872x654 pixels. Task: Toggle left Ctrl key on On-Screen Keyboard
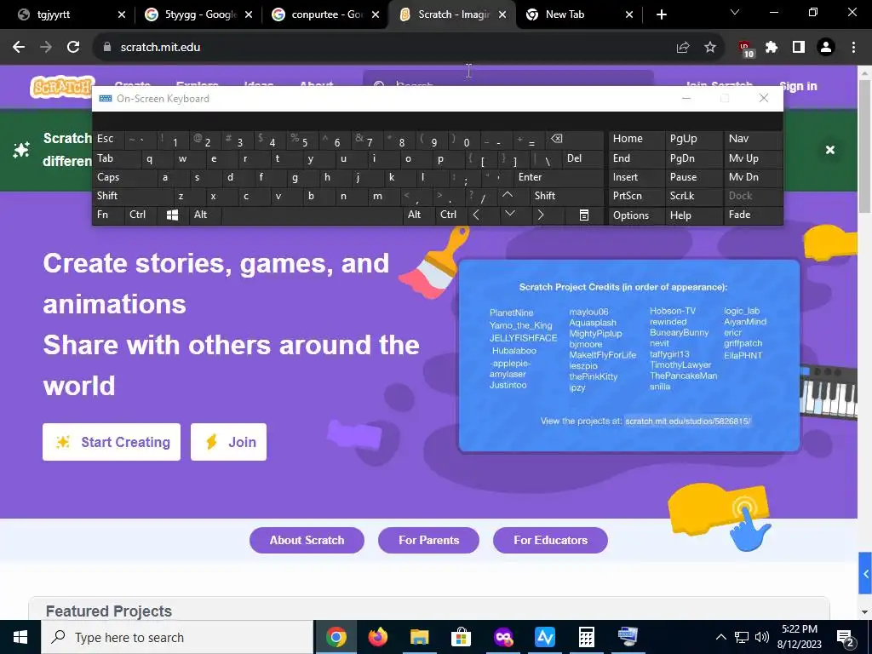(x=141, y=215)
